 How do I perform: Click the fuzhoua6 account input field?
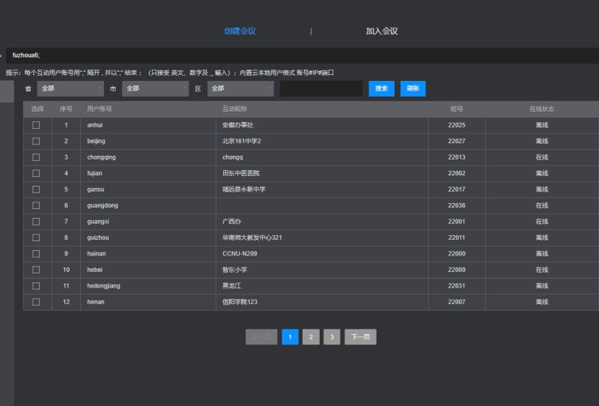[302, 55]
